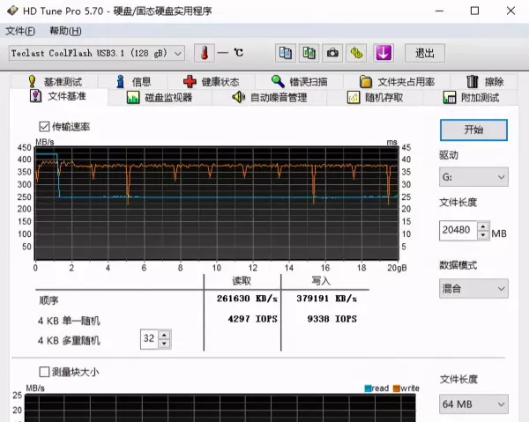Viewport: 529px width, 422px height.
Task: Click the HD Tune Pro title bar icon
Action: point(12,11)
